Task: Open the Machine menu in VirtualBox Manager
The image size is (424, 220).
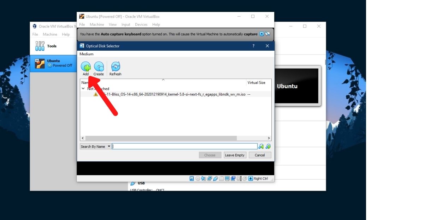Action: tap(50, 34)
